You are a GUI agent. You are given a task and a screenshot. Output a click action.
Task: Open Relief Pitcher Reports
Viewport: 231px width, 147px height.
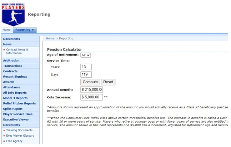pos(19,103)
